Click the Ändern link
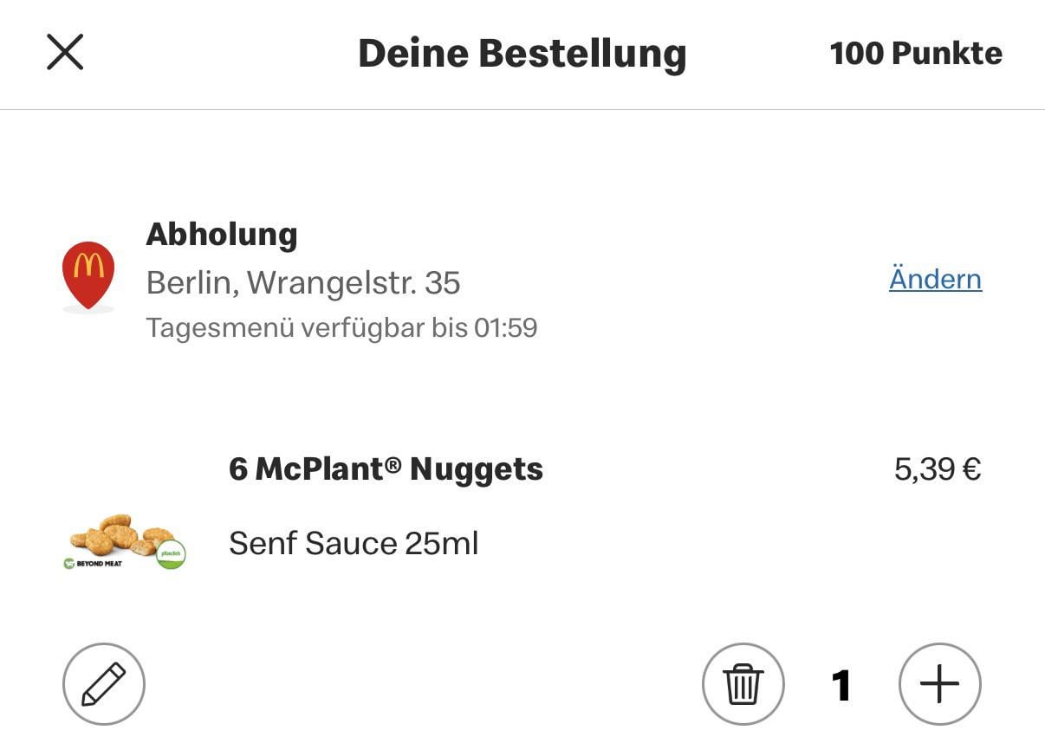This screenshot has width=1045, height=756. coord(935,279)
